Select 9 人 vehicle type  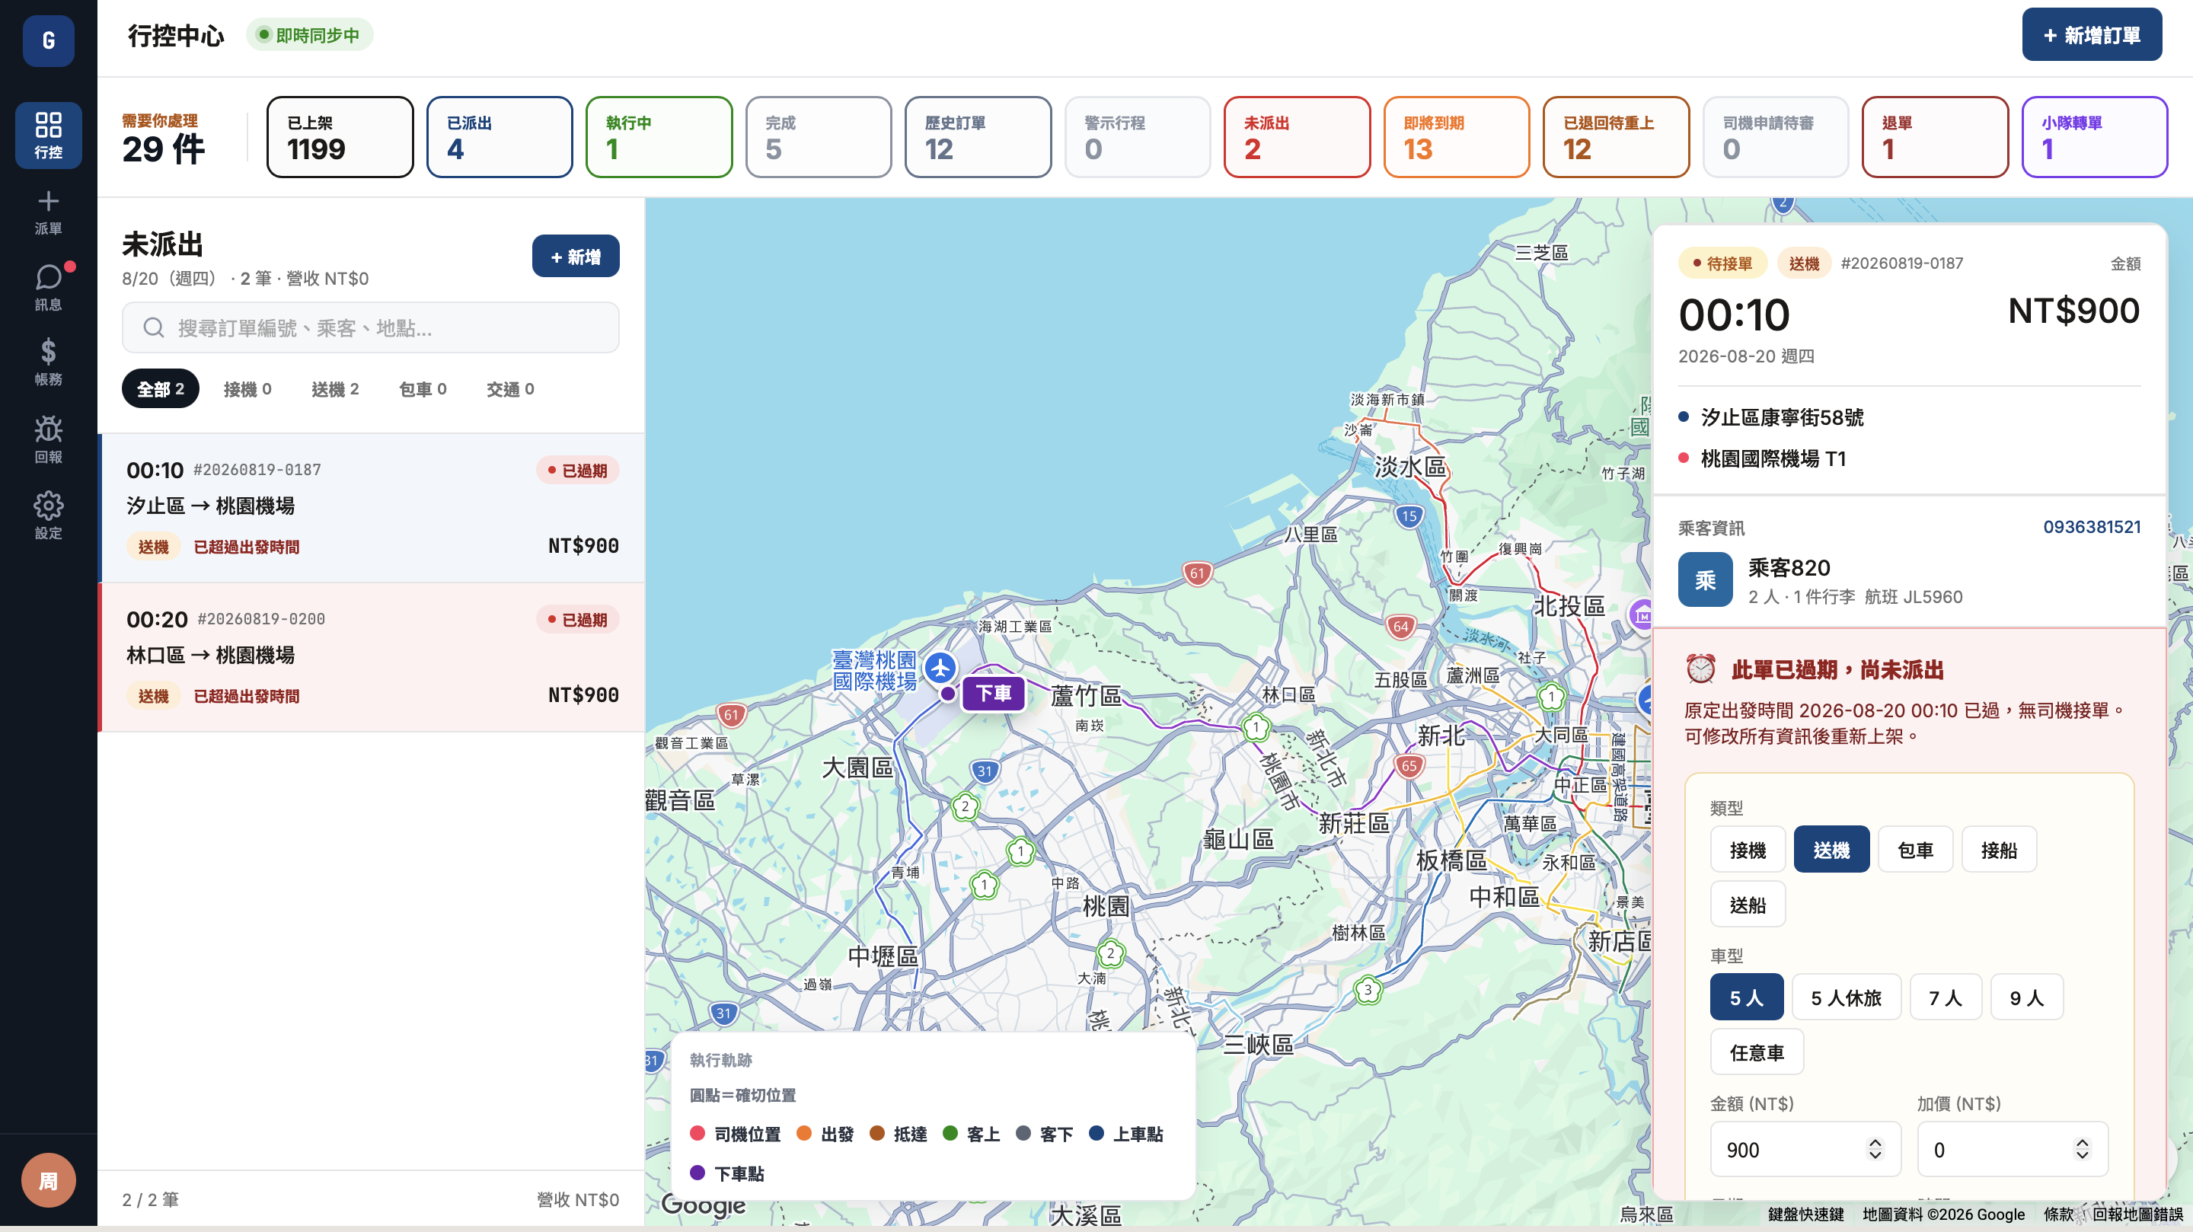[2027, 997]
